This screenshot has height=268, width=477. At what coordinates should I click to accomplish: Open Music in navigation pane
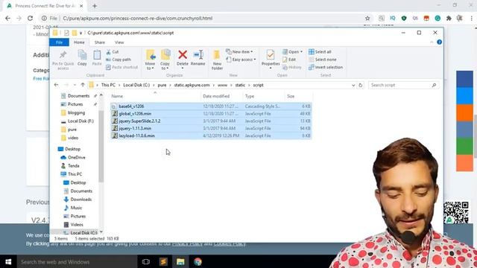click(x=76, y=208)
